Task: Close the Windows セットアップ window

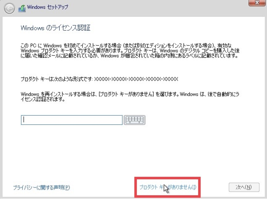Action: (257, 3)
